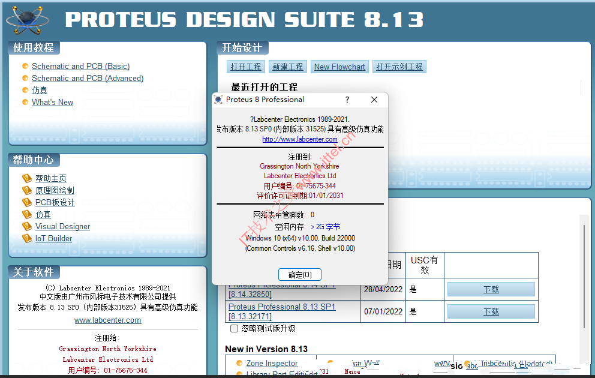Click the question mark help button in the dialog
Viewport: 595px width, 378px height.
[x=347, y=100]
